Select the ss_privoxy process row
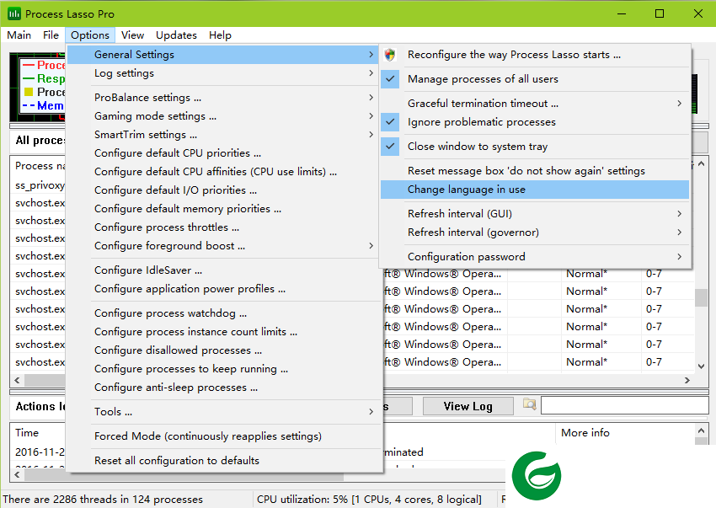 [40, 185]
